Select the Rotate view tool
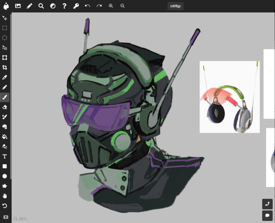275x223 pixels. [5, 206]
